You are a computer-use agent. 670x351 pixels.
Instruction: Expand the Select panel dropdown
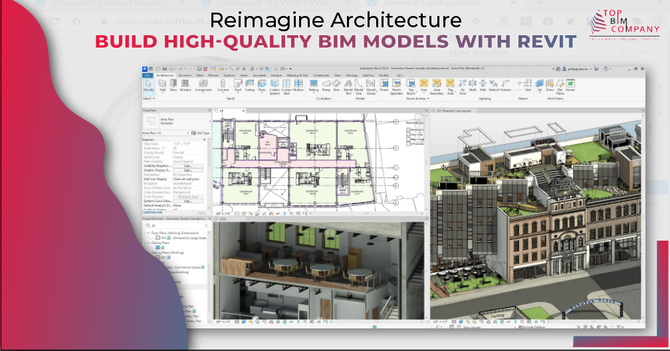149,98
